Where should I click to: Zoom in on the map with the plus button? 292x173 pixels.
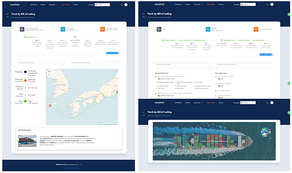tap(49, 72)
